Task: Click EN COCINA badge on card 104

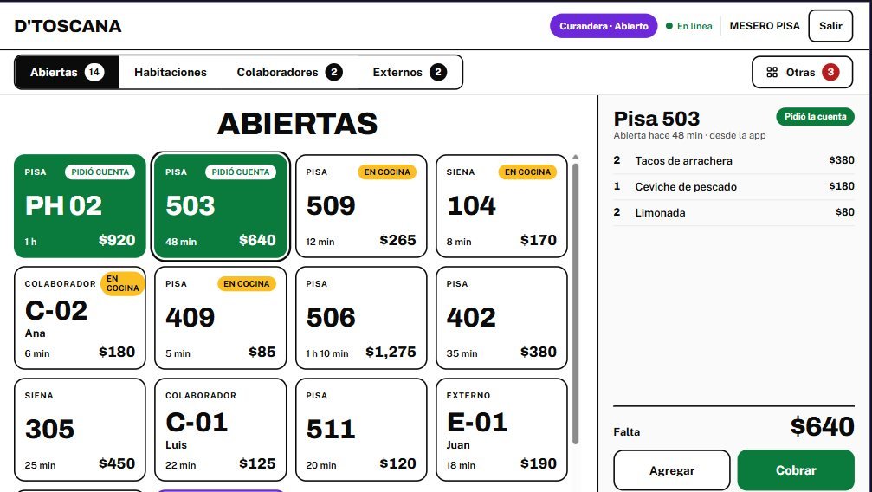Action: point(527,172)
